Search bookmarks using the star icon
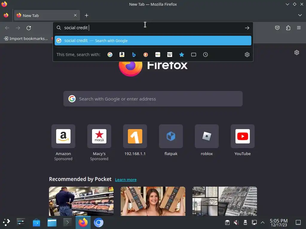Viewport: 306px width, 229px height. point(181,55)
